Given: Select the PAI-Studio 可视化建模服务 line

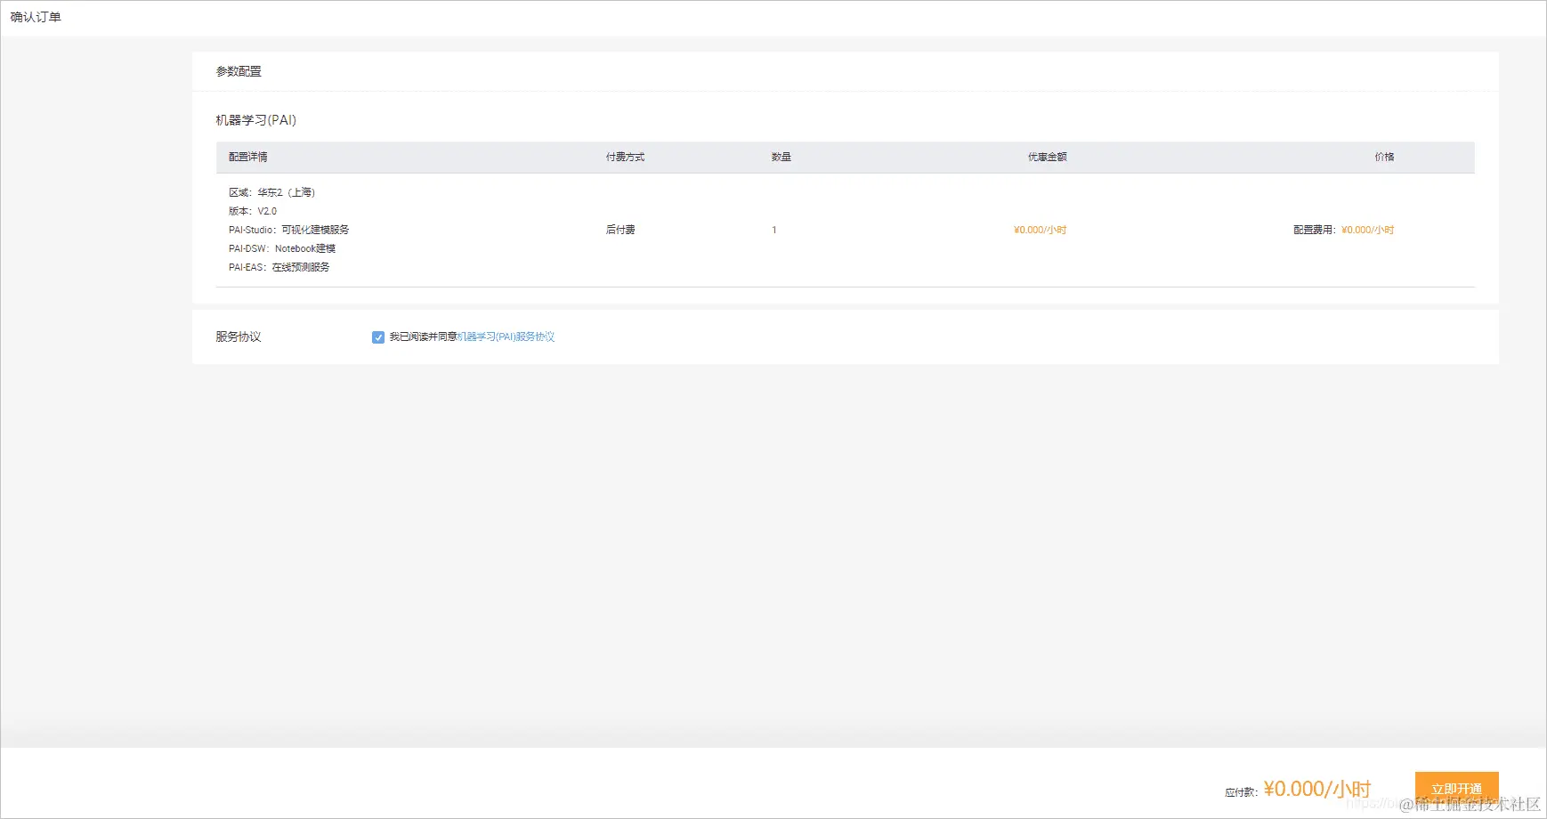Looking at the screenshot, I should (288, 230).
